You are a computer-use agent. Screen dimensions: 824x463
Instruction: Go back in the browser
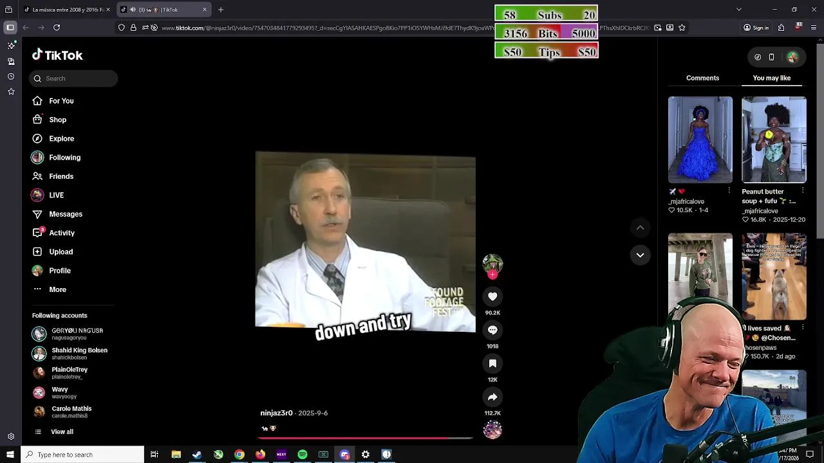pyautogui.click(x=26, y=28)
